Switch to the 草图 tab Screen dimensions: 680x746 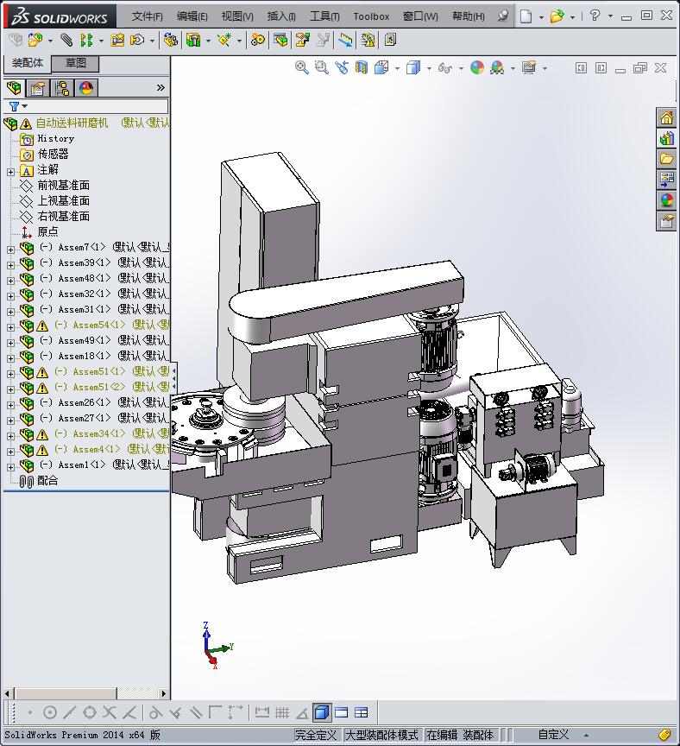[x=75, y=63]
